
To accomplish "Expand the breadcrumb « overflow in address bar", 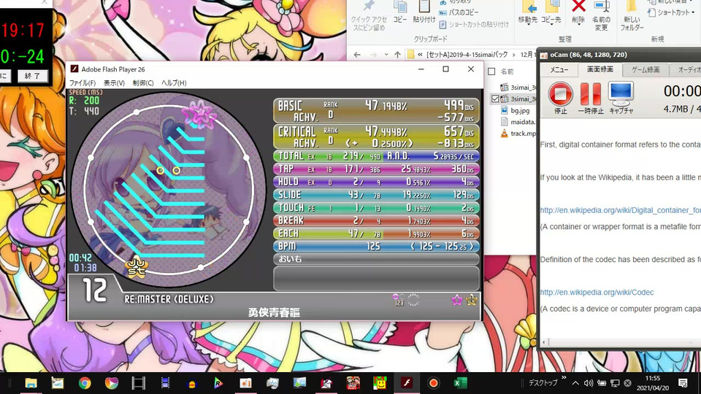I will point(421,55).
